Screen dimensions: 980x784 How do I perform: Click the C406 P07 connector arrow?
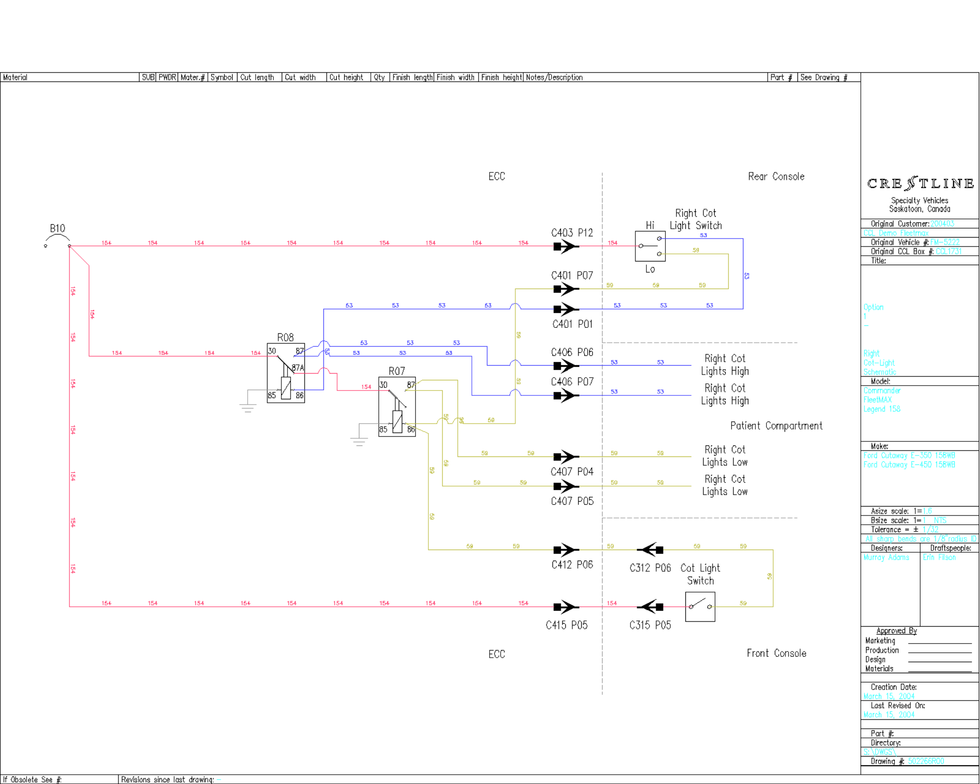tap(566, 396)
